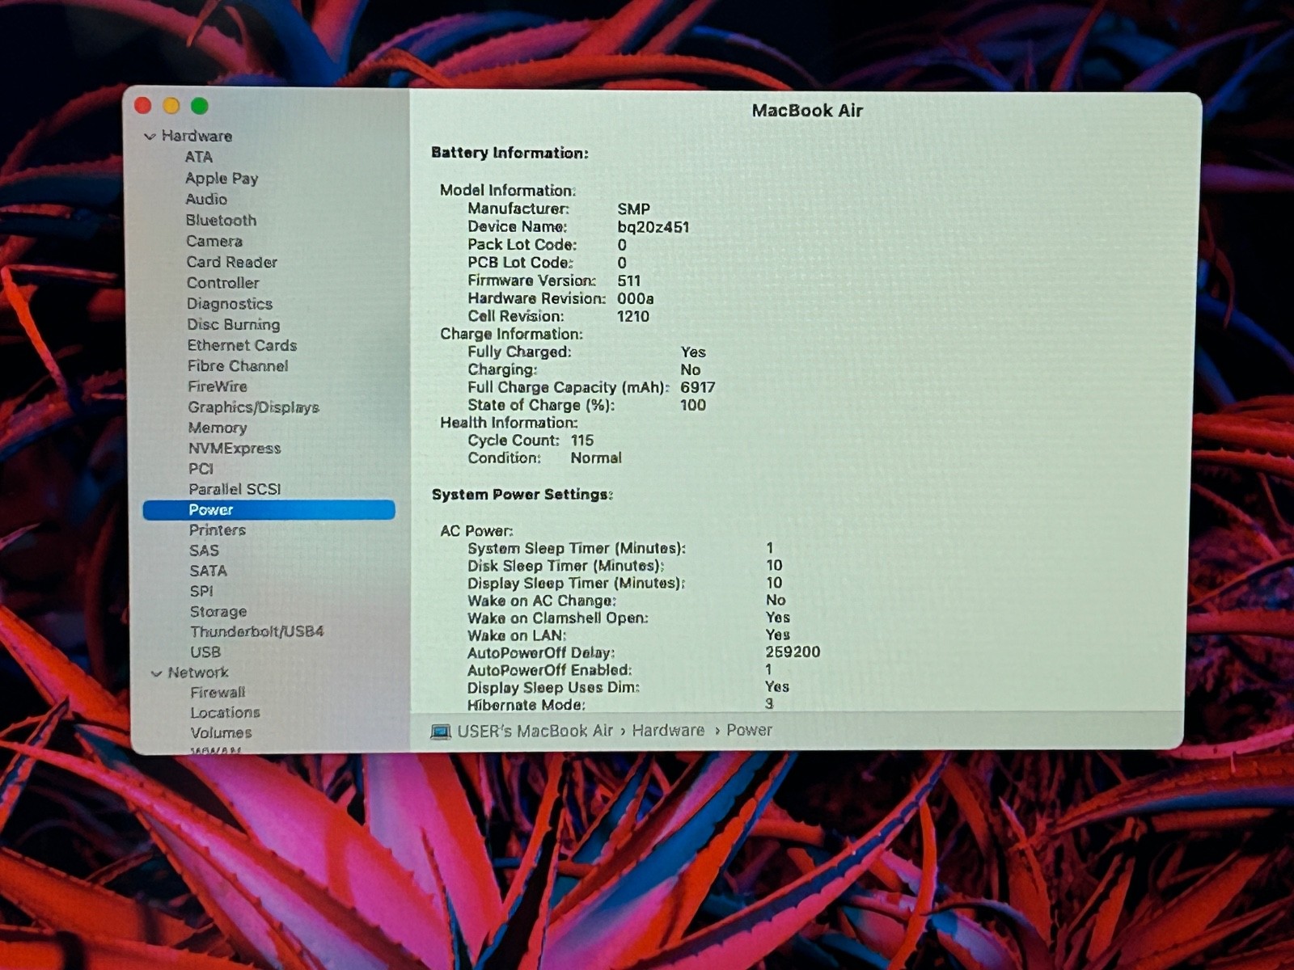1294x970 pixels.
Task: Click the System Sleep Timer value 1
Action: tap(770, 548)
